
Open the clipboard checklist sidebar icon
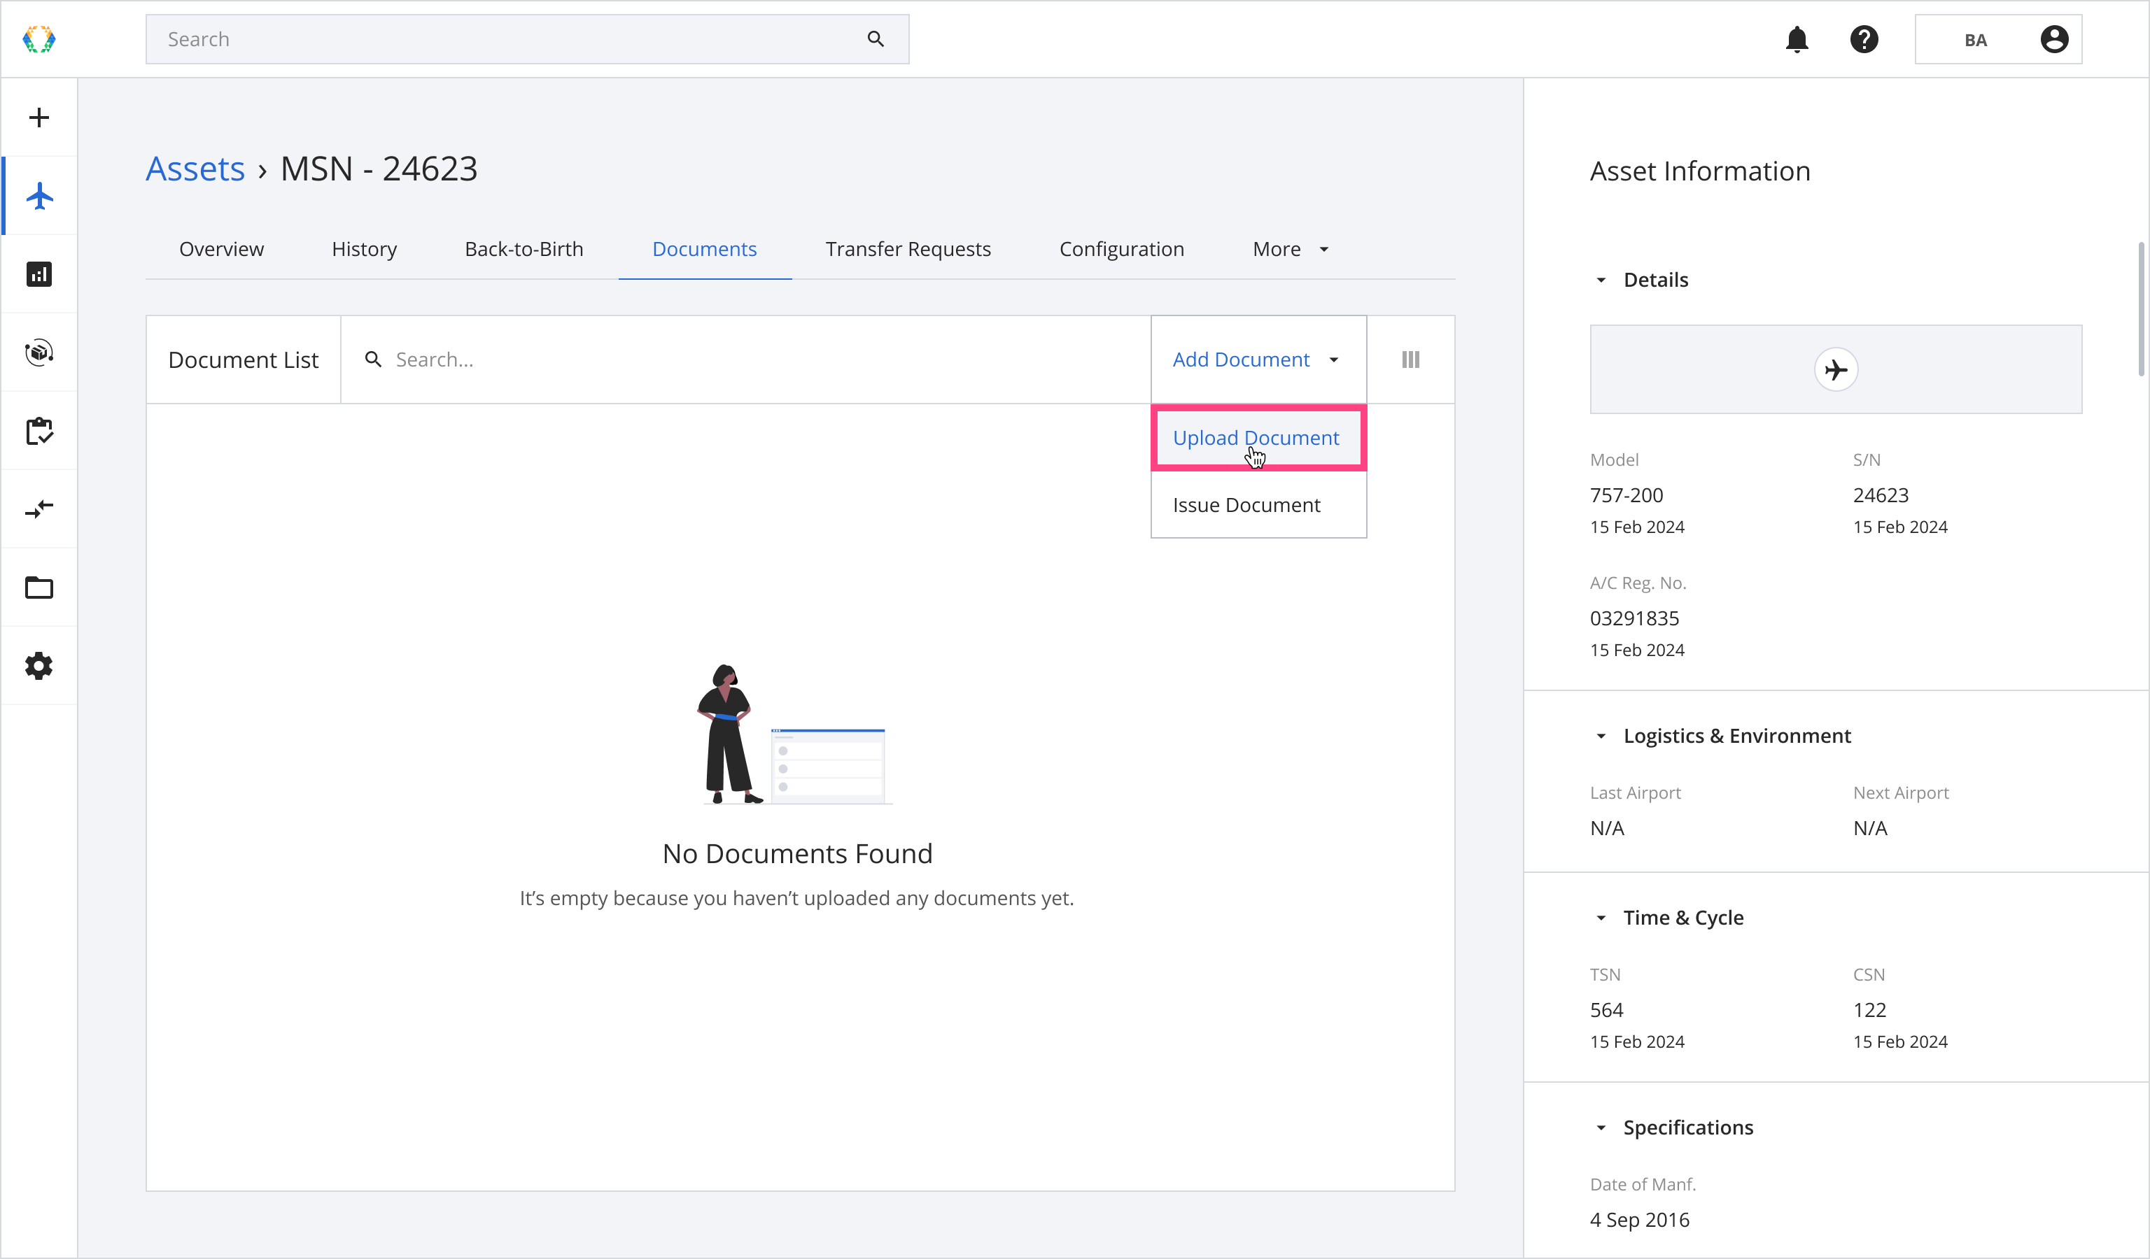click(39, 432)
